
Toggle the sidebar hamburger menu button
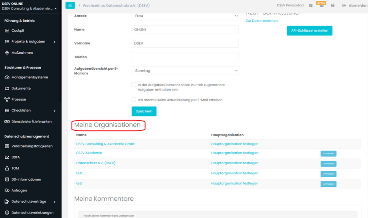click(x=70, y=5)
